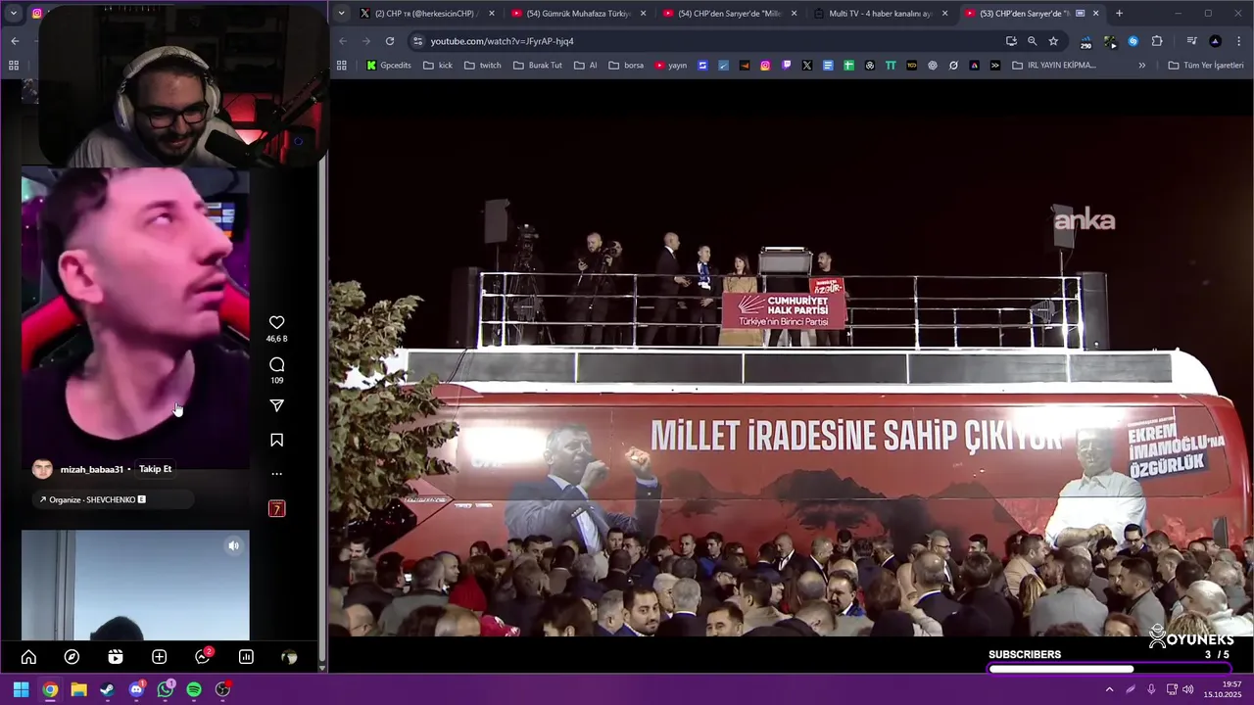The height and width of the screenshot is (705, 1254).
Task: Unmute the next reel with speaker icon
Action: pyautogui.click(x=233, y=546)
